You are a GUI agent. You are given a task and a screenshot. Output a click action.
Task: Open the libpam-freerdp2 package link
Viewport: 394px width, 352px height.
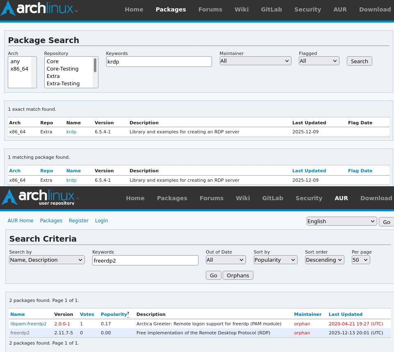(28, 324)
